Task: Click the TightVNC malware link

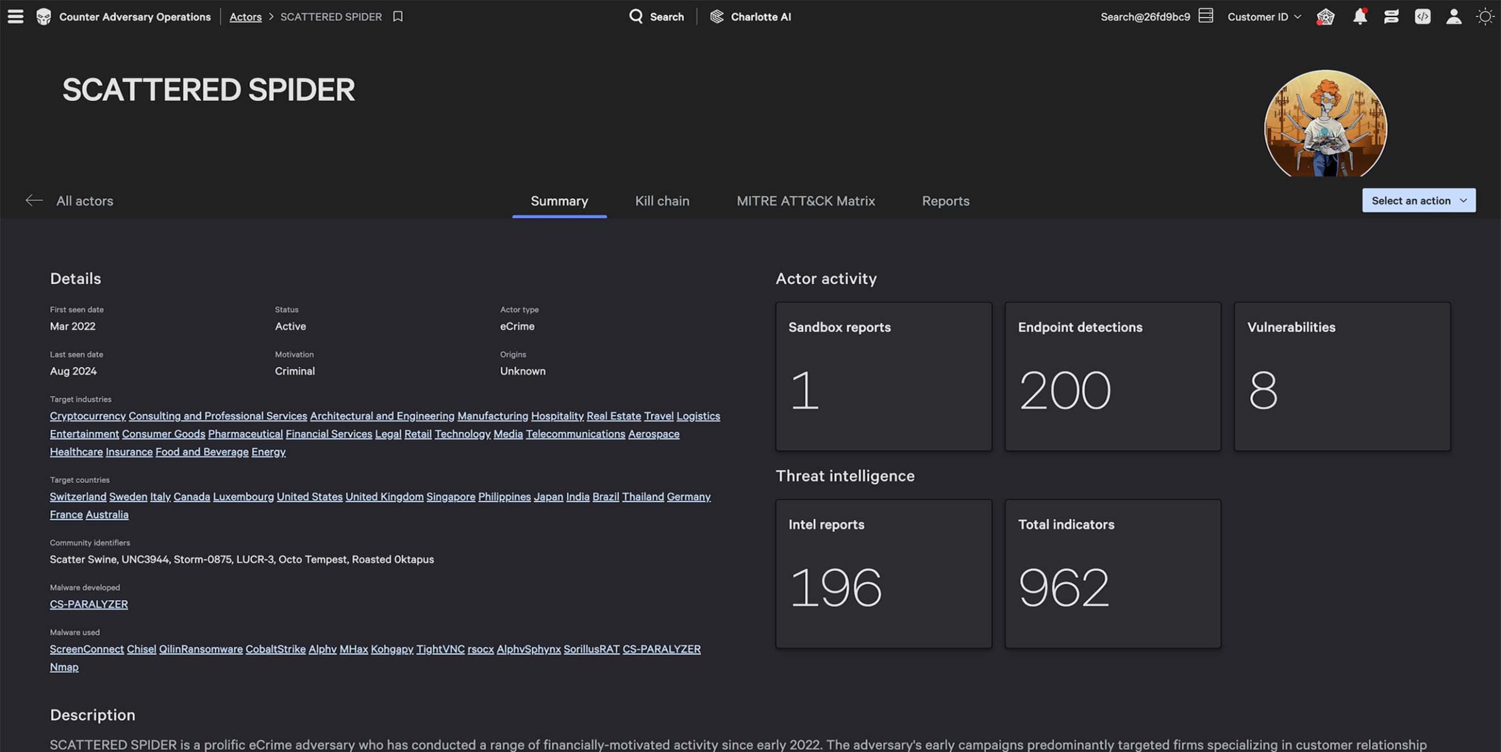Action: pos(440,649)
